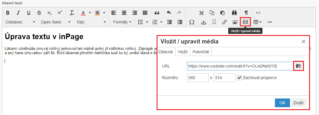Confirm the dialog with OK button

(282, 103)
